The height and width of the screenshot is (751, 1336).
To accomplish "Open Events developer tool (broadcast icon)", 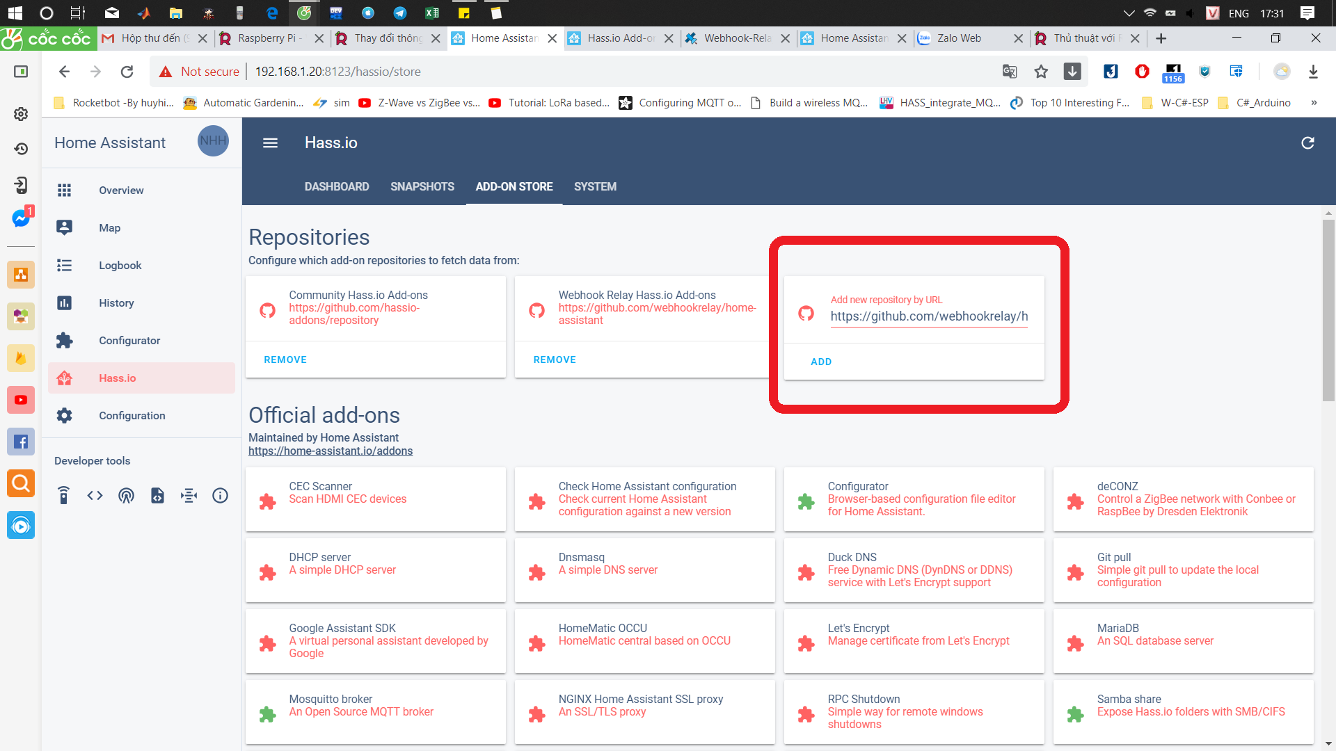I will coord(126,495).
